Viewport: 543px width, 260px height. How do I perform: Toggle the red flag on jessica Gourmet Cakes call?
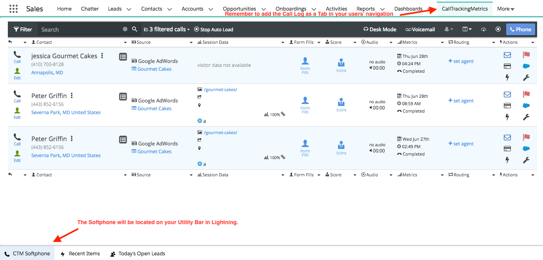tap(526, 55)
